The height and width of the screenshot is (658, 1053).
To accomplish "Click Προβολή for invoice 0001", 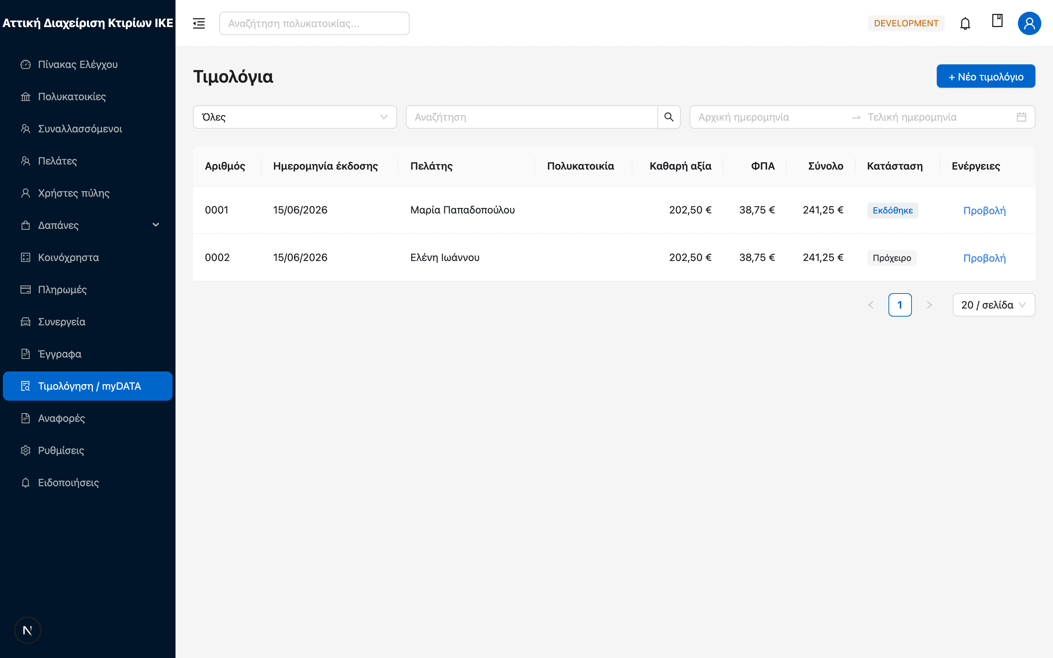I will point(984,211).
